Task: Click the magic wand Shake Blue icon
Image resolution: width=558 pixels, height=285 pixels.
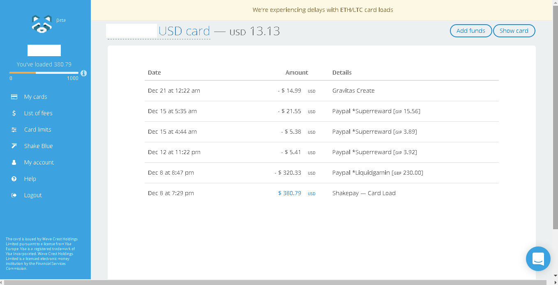Action: pos(14,146)
